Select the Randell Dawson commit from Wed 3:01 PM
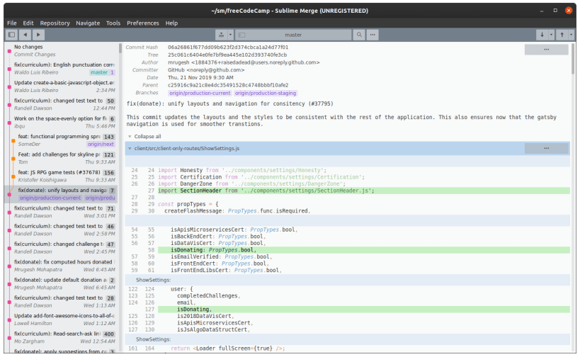 point(62,212)
